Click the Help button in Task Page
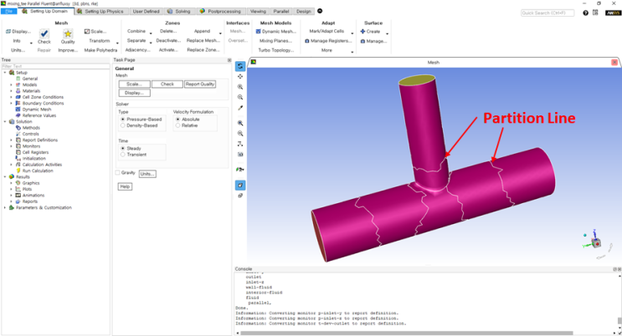Image resolution: width=622 pixels, height=336 pixels. coord(125,186)
